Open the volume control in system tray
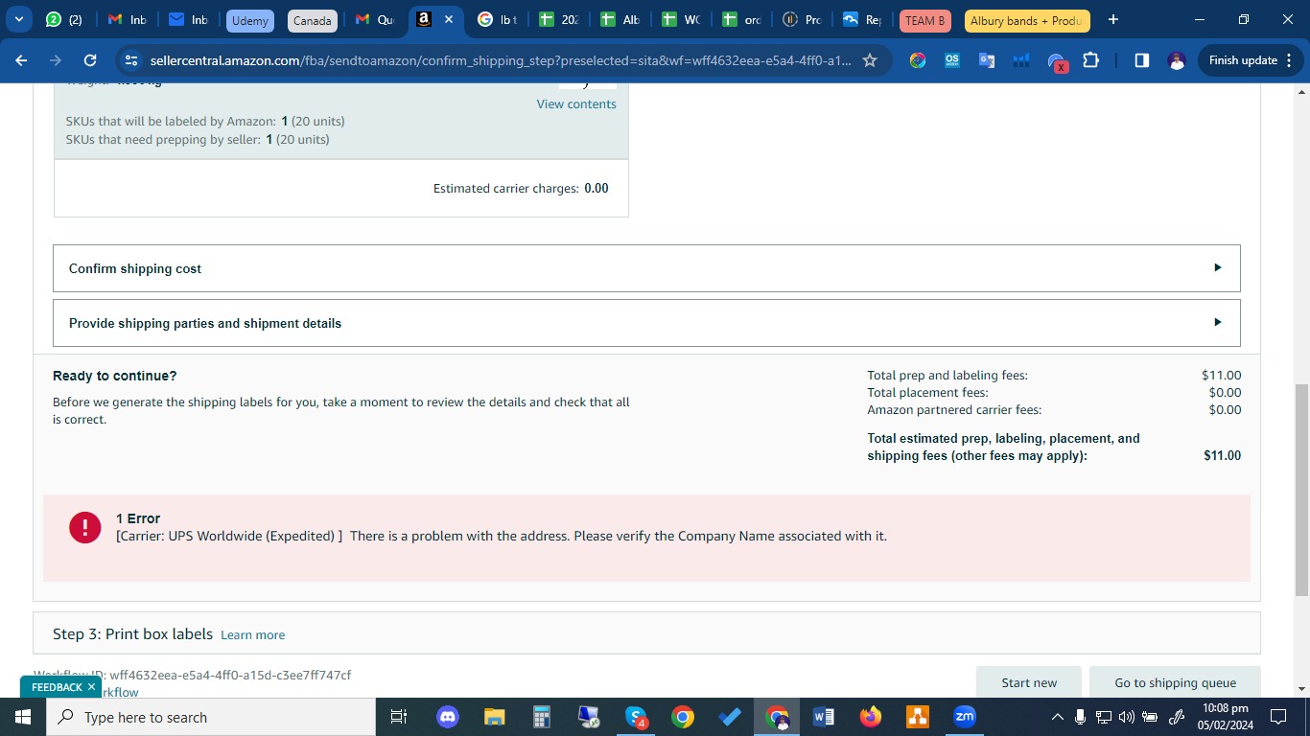The height and width of the screenshot is (736, 1310). [x=1126, y=717]
